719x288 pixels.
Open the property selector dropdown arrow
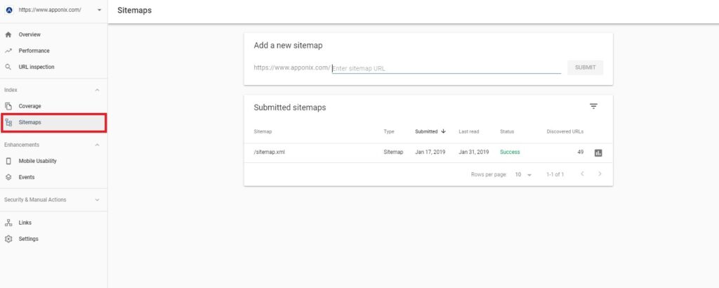(99, 10)
